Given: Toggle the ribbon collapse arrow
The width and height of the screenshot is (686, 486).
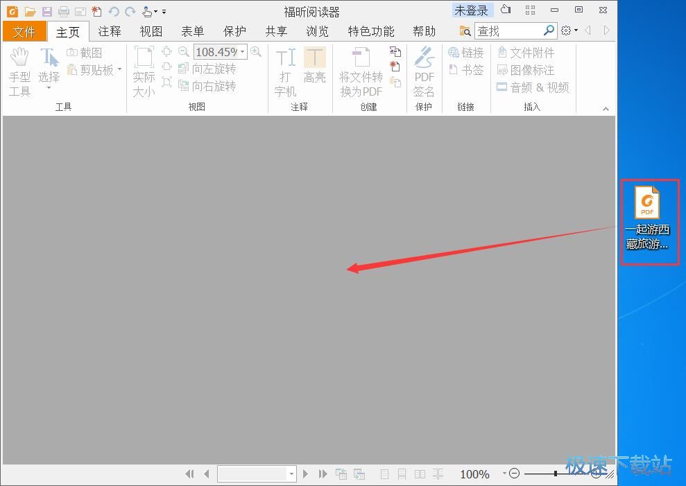Looking at the screenshot, I should pyautogui.click(x=605, y=108).
